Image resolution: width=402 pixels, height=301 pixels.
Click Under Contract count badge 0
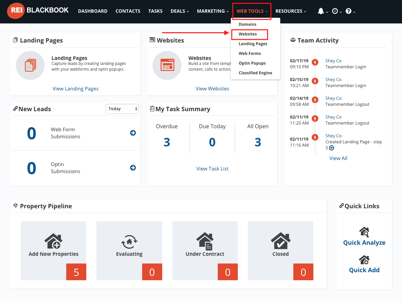pos(228,272)
